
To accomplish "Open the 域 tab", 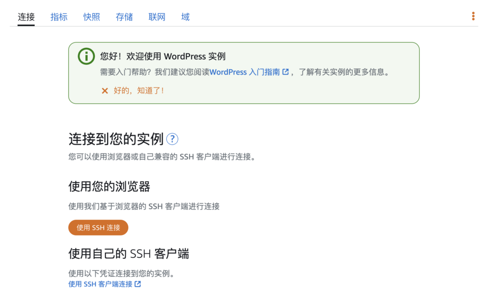I will (x=185, y=17).
